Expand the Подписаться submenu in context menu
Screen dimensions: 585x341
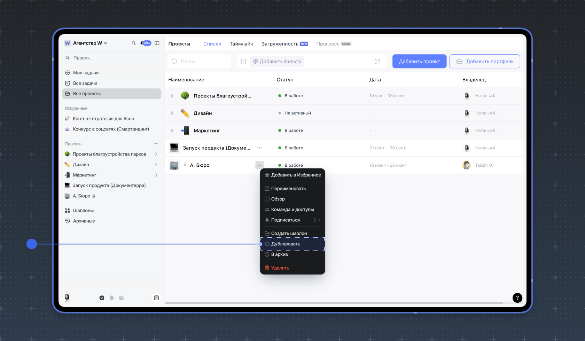319,220
